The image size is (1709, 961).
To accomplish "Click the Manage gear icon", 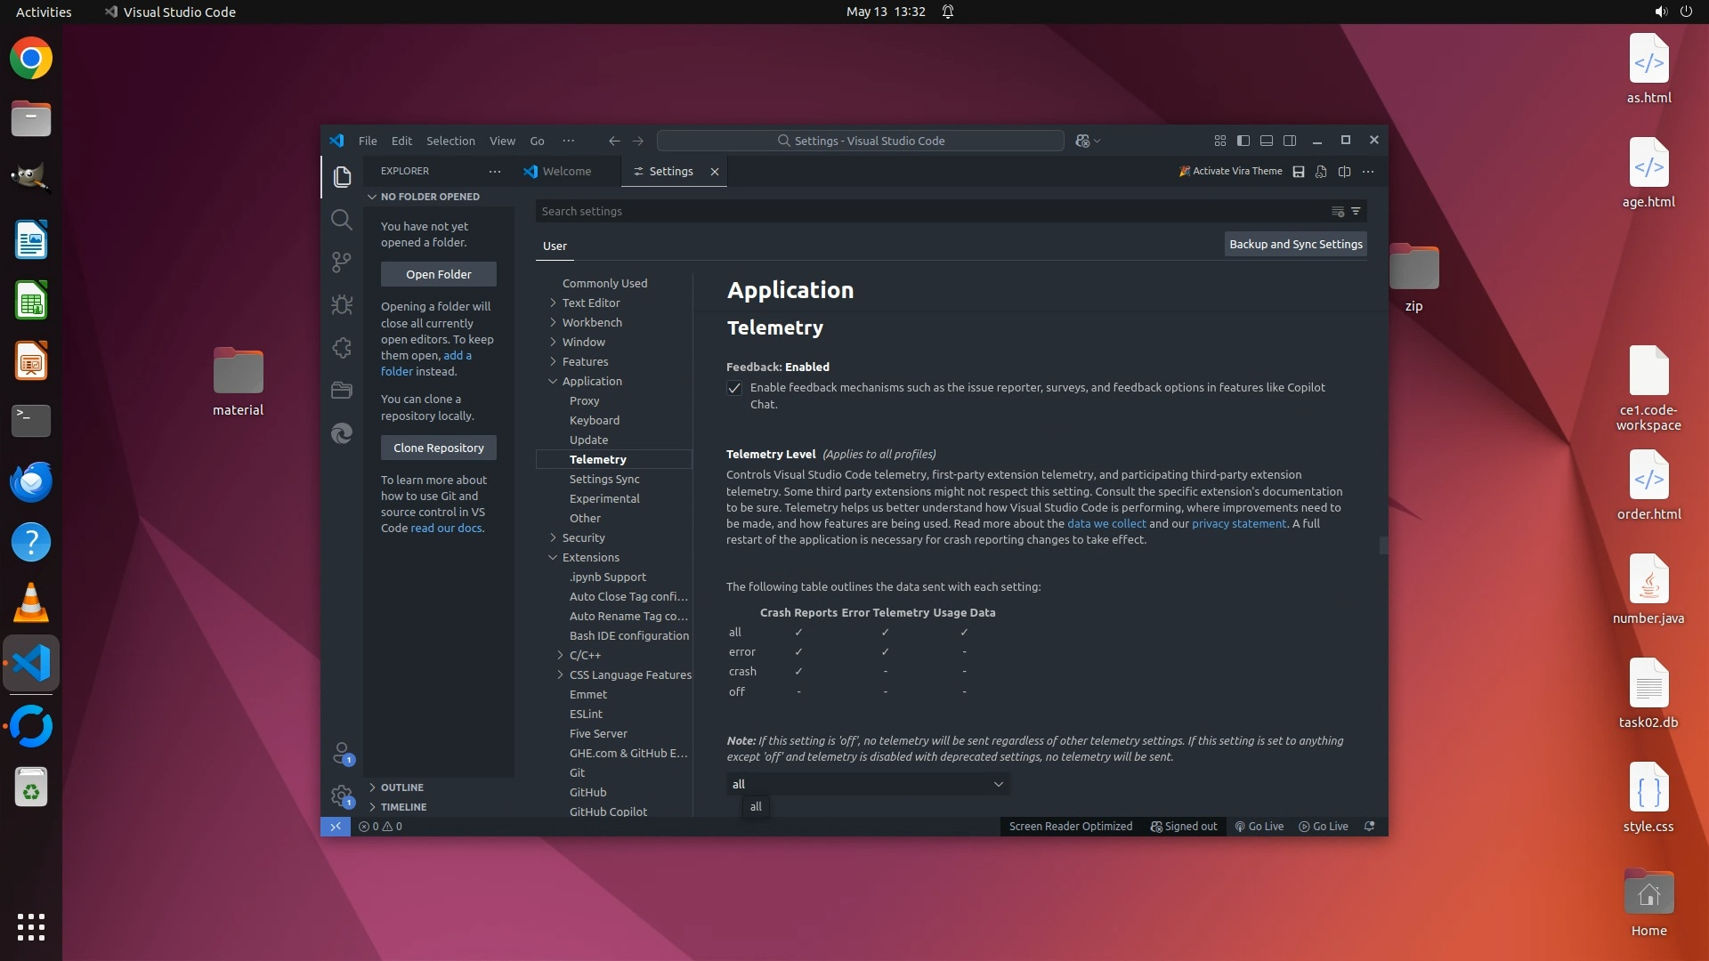I will 342,795.
